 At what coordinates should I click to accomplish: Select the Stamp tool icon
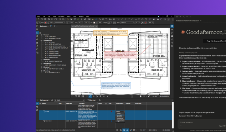click(x=110, y=19)
